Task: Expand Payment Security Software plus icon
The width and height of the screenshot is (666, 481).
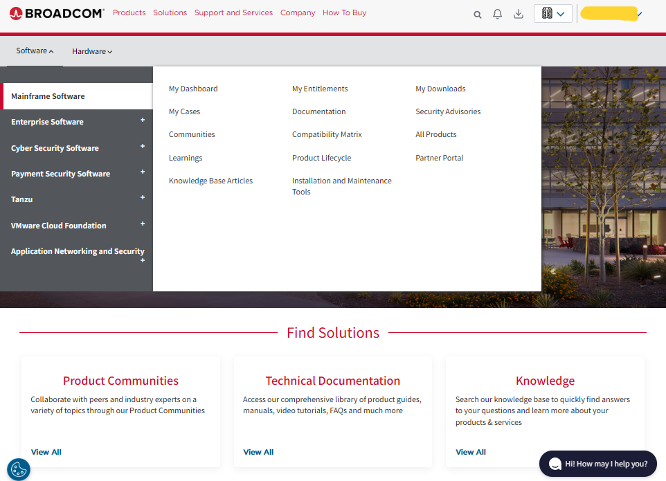Action: [x=143, y=172]
